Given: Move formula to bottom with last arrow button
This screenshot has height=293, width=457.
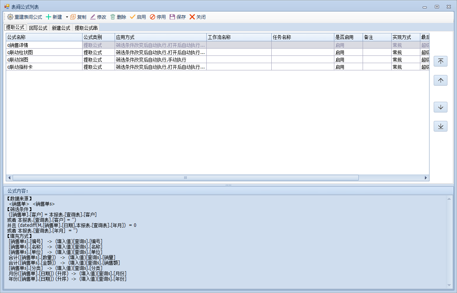Looking at the screenshot, I should click(x=440, y=126).
